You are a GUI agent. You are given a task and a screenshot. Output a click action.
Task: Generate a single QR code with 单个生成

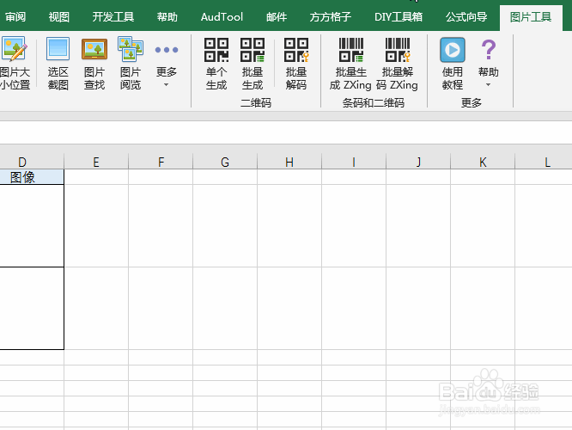(216, 63)
